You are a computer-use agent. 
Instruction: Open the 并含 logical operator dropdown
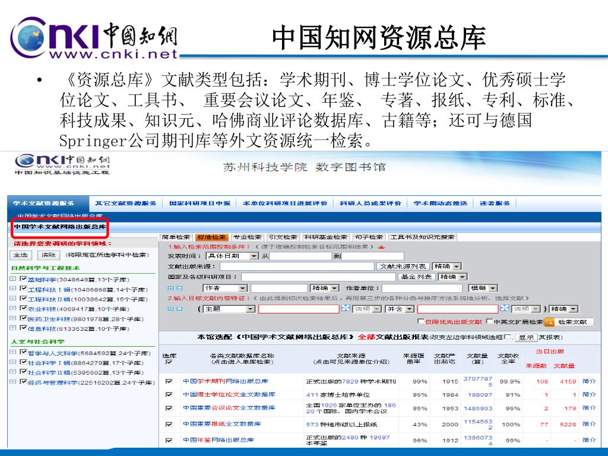pos(400,309)
